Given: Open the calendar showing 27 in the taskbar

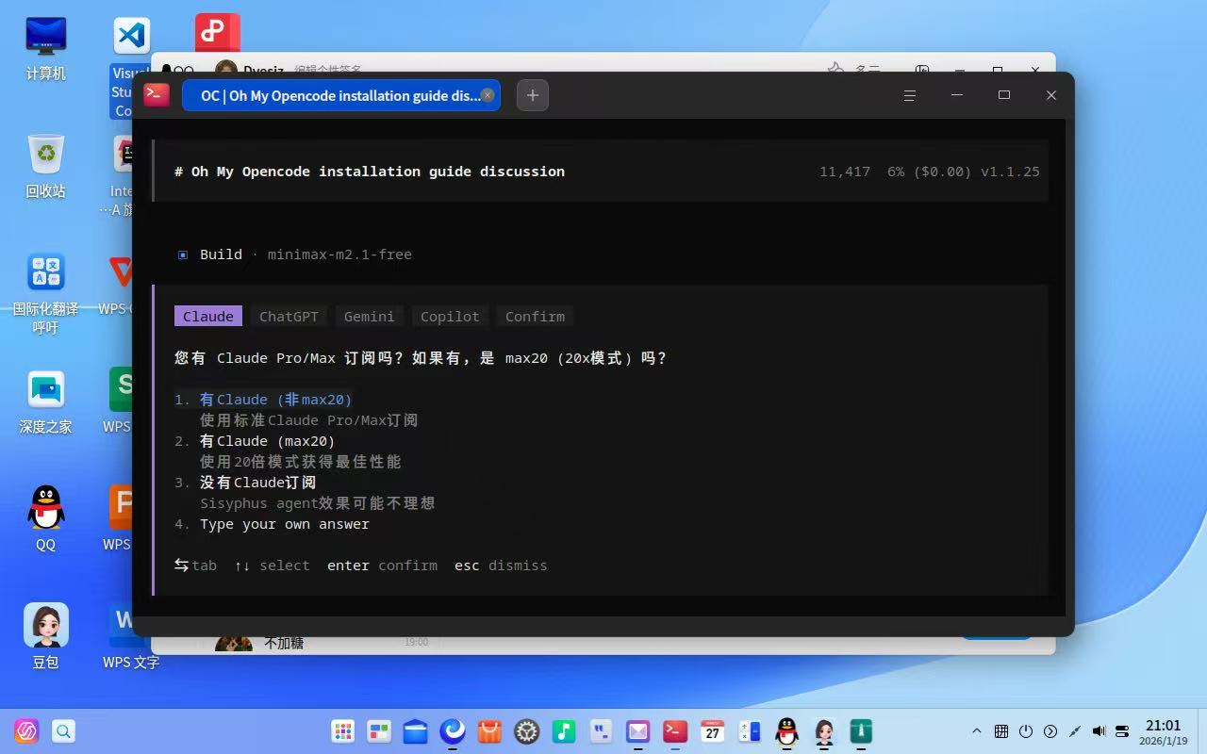Looking at the screenshot, I should point(712,730).
